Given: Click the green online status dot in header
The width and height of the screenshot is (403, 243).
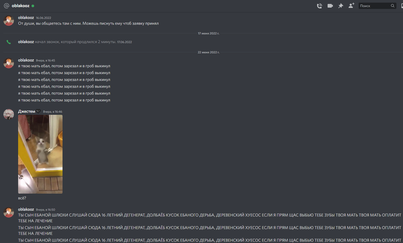Looking at the screenshot, I should pyautogui.click(x=33, y=6).
